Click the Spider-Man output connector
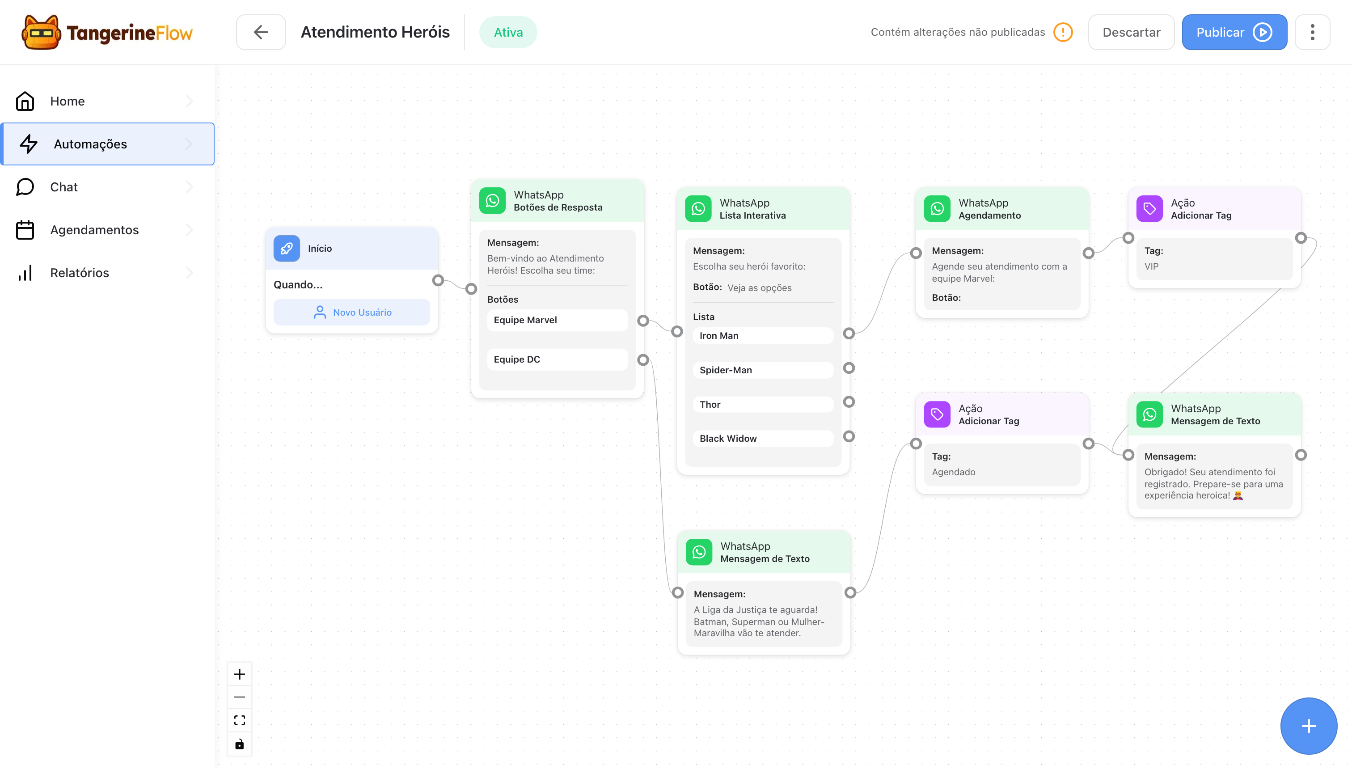Screen dimensions: 1352x769 (849, 368)
